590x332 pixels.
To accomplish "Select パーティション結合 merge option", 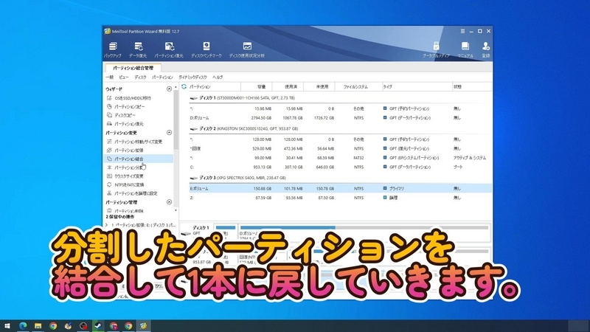I will point(138,159).
